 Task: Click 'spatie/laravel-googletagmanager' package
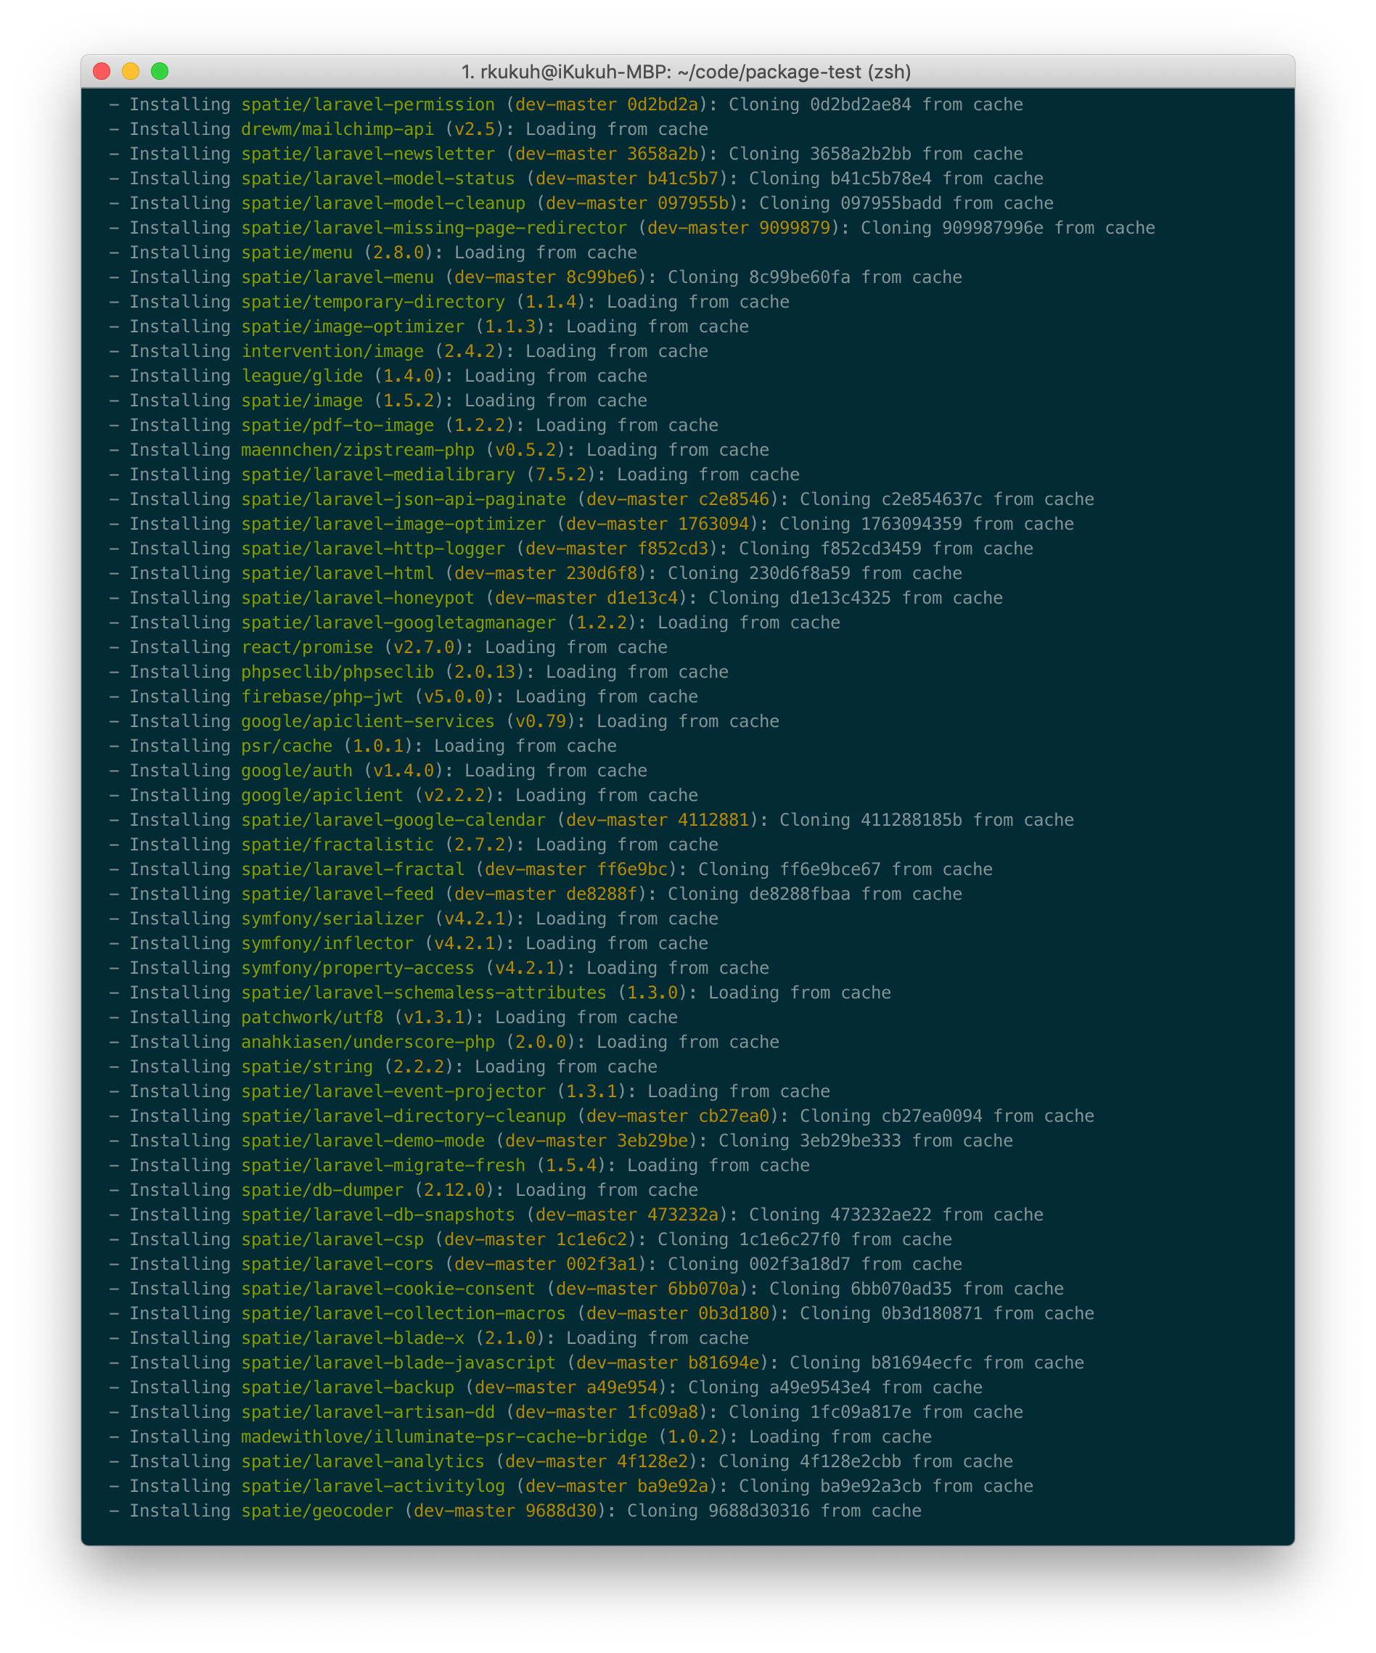click(x=398, y=623)
